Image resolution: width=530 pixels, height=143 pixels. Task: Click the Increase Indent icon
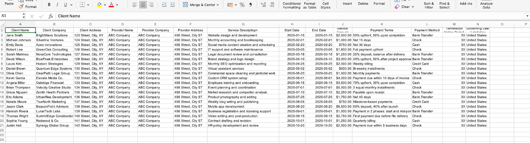172,5
